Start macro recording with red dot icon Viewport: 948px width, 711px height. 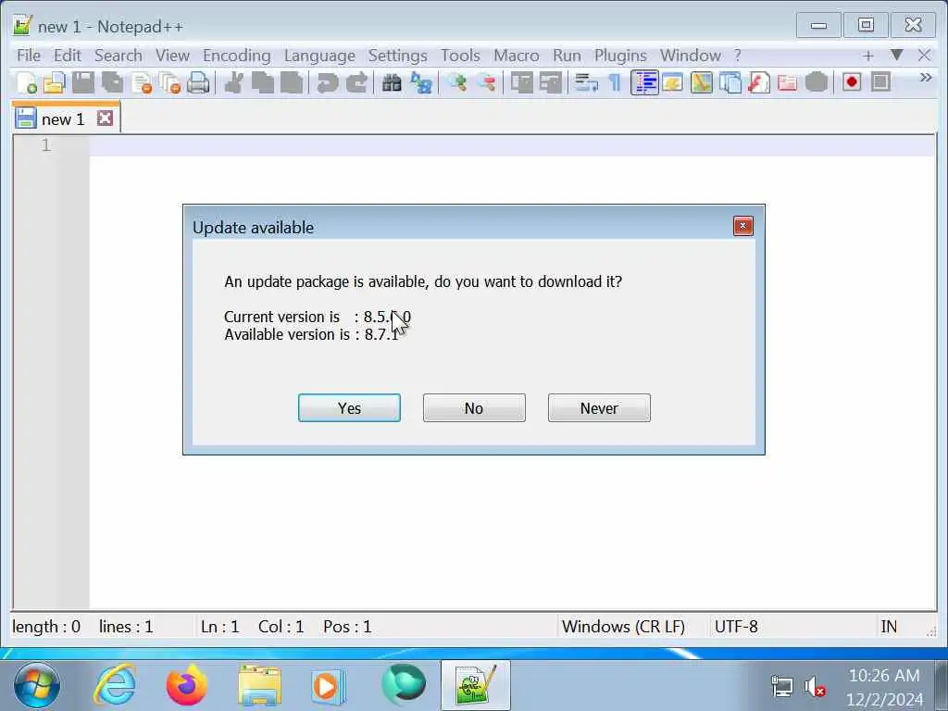point(852,82)
